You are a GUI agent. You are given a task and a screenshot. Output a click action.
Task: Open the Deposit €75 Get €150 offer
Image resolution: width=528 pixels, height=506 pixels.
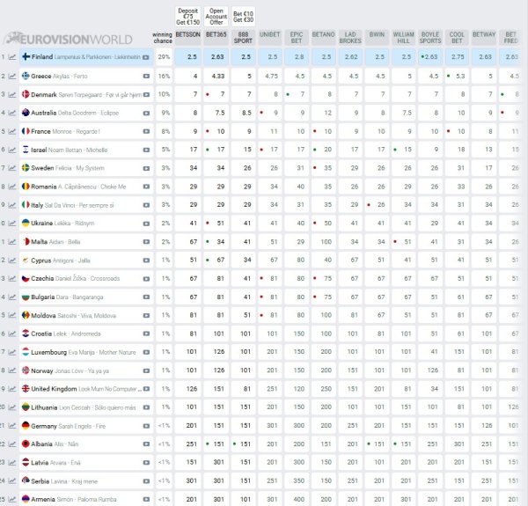[188, 17]
